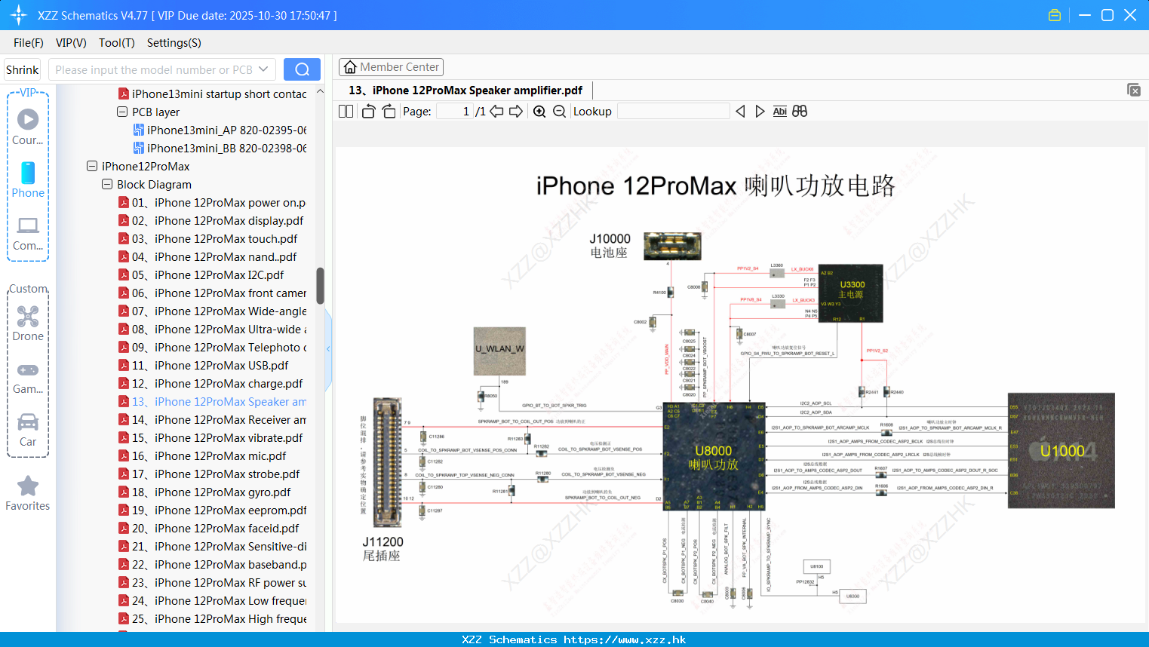Click the Lookup text field
The image size is (1149, 647).
[x=674, y=111]
